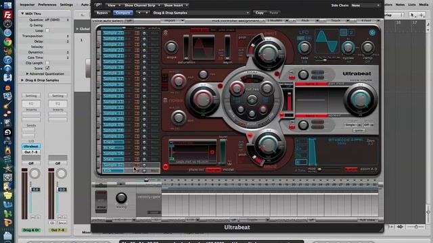The image size is (433, 243).
Task: Open the Settings menu
Action: (x=66, y=5)
